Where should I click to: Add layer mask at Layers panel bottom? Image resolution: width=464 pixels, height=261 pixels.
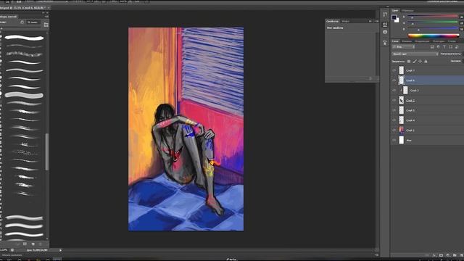[x=441, y=255]
